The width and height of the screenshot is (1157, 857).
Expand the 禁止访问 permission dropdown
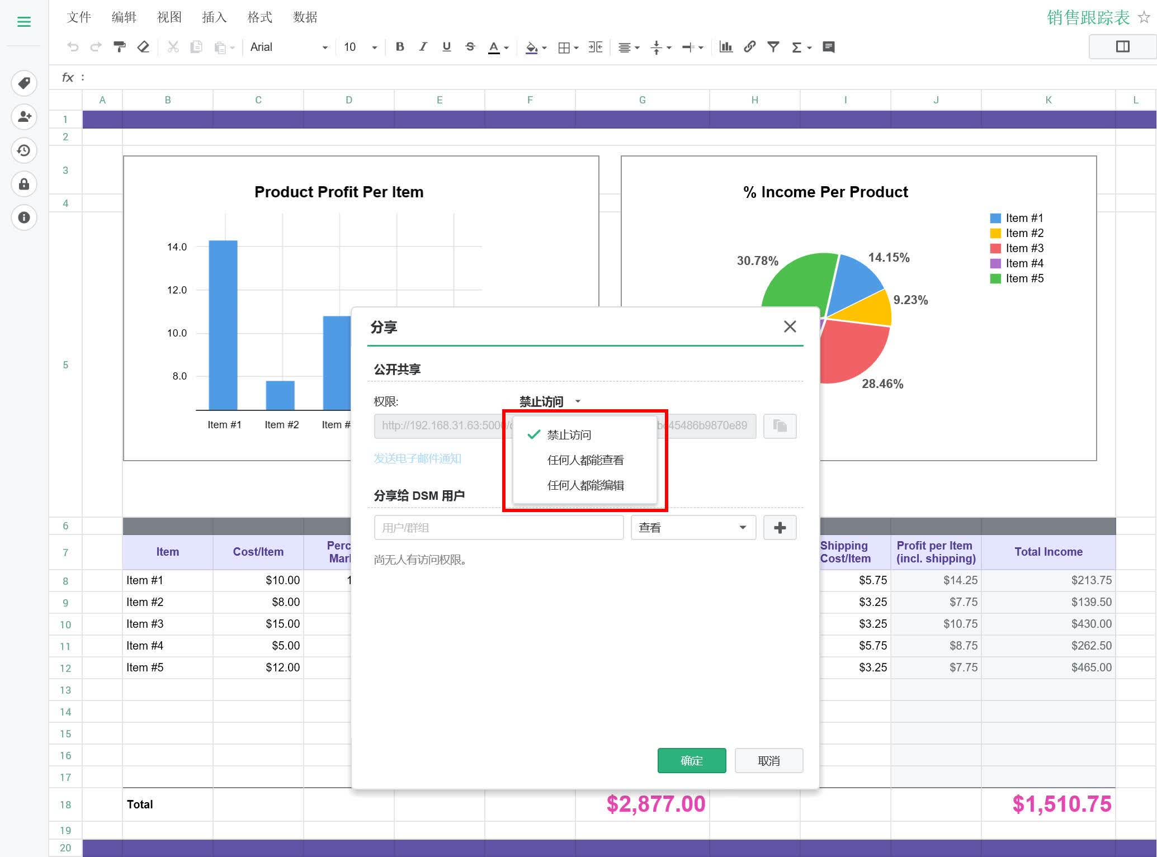[550, 401]
